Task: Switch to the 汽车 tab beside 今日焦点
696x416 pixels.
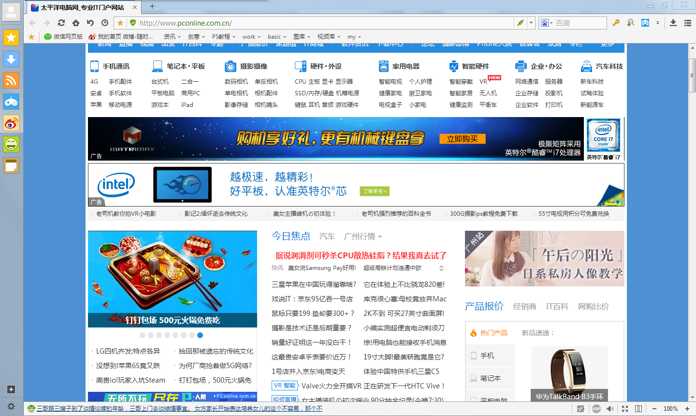Action: point(327,237)
